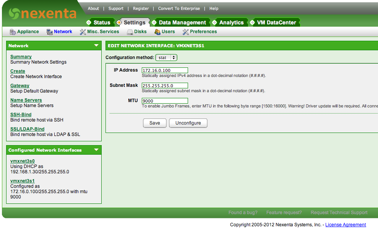Collapse the Configured Network Interfaces panel
378x240 pixels.
coord(96,150)
